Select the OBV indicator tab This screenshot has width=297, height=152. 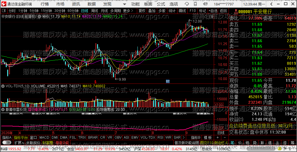point(118,137)
